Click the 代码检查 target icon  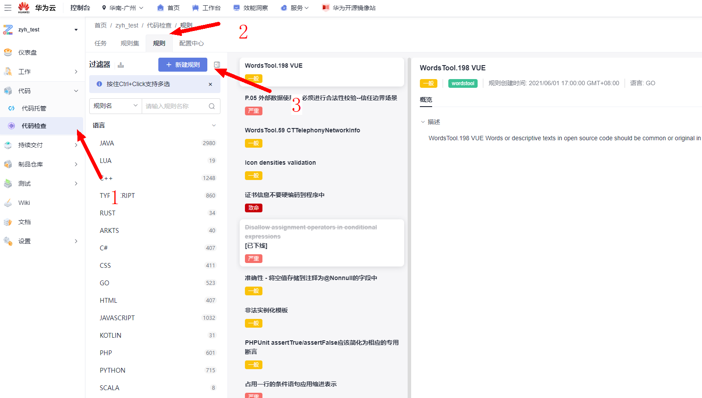(x=11, y=126)
